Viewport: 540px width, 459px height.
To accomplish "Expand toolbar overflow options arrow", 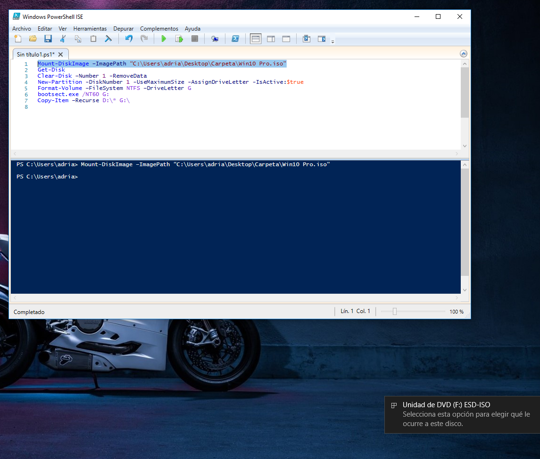I will [x=332, y=41].
